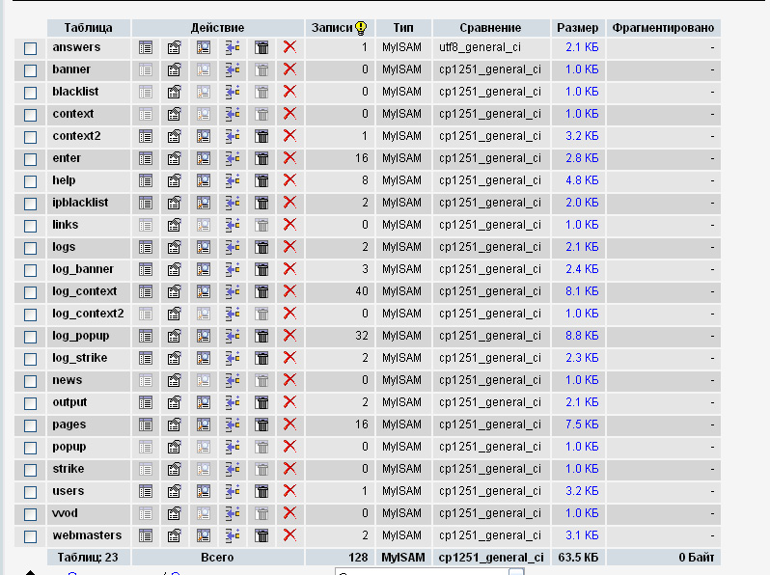Search the users table icon
Screen dimensions: 770x575
tap(204, 491)
